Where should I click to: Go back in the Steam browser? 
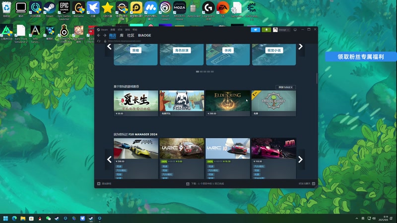[99, 35]
